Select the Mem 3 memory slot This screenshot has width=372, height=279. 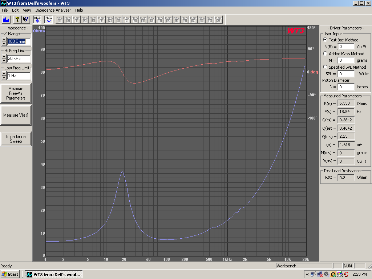[x=76, y=20]
